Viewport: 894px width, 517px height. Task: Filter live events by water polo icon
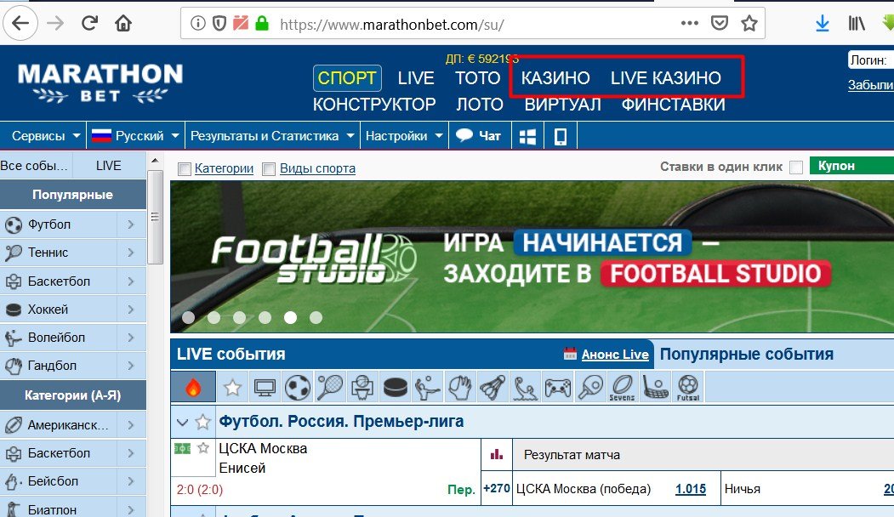(x=525, y=388)
